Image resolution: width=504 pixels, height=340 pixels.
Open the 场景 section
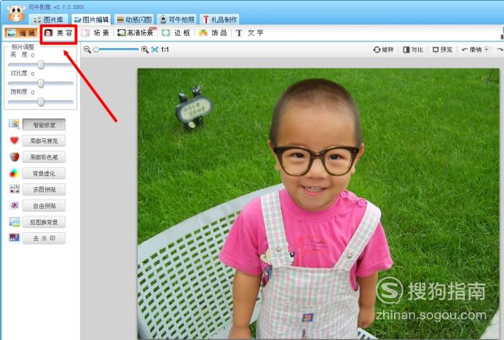point(95,33)
